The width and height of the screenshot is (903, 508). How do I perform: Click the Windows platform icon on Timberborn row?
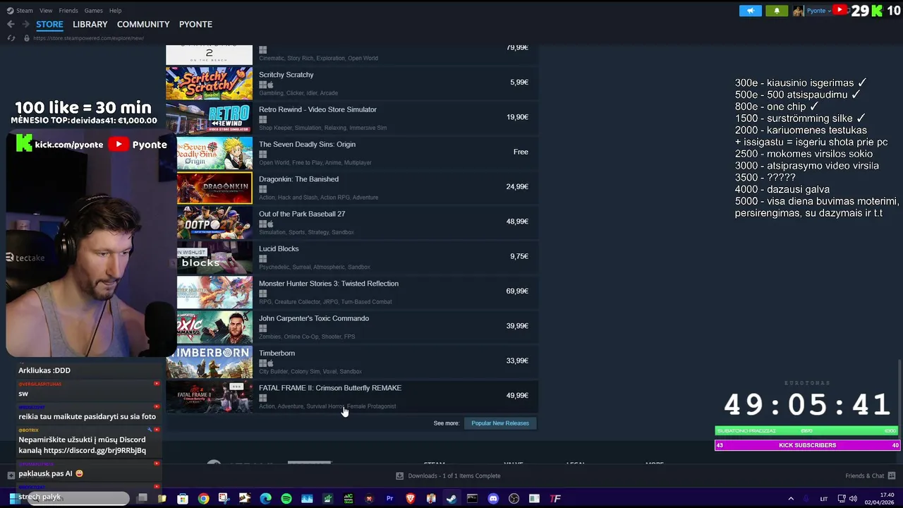pyautogui.click(x=262, y=363)
